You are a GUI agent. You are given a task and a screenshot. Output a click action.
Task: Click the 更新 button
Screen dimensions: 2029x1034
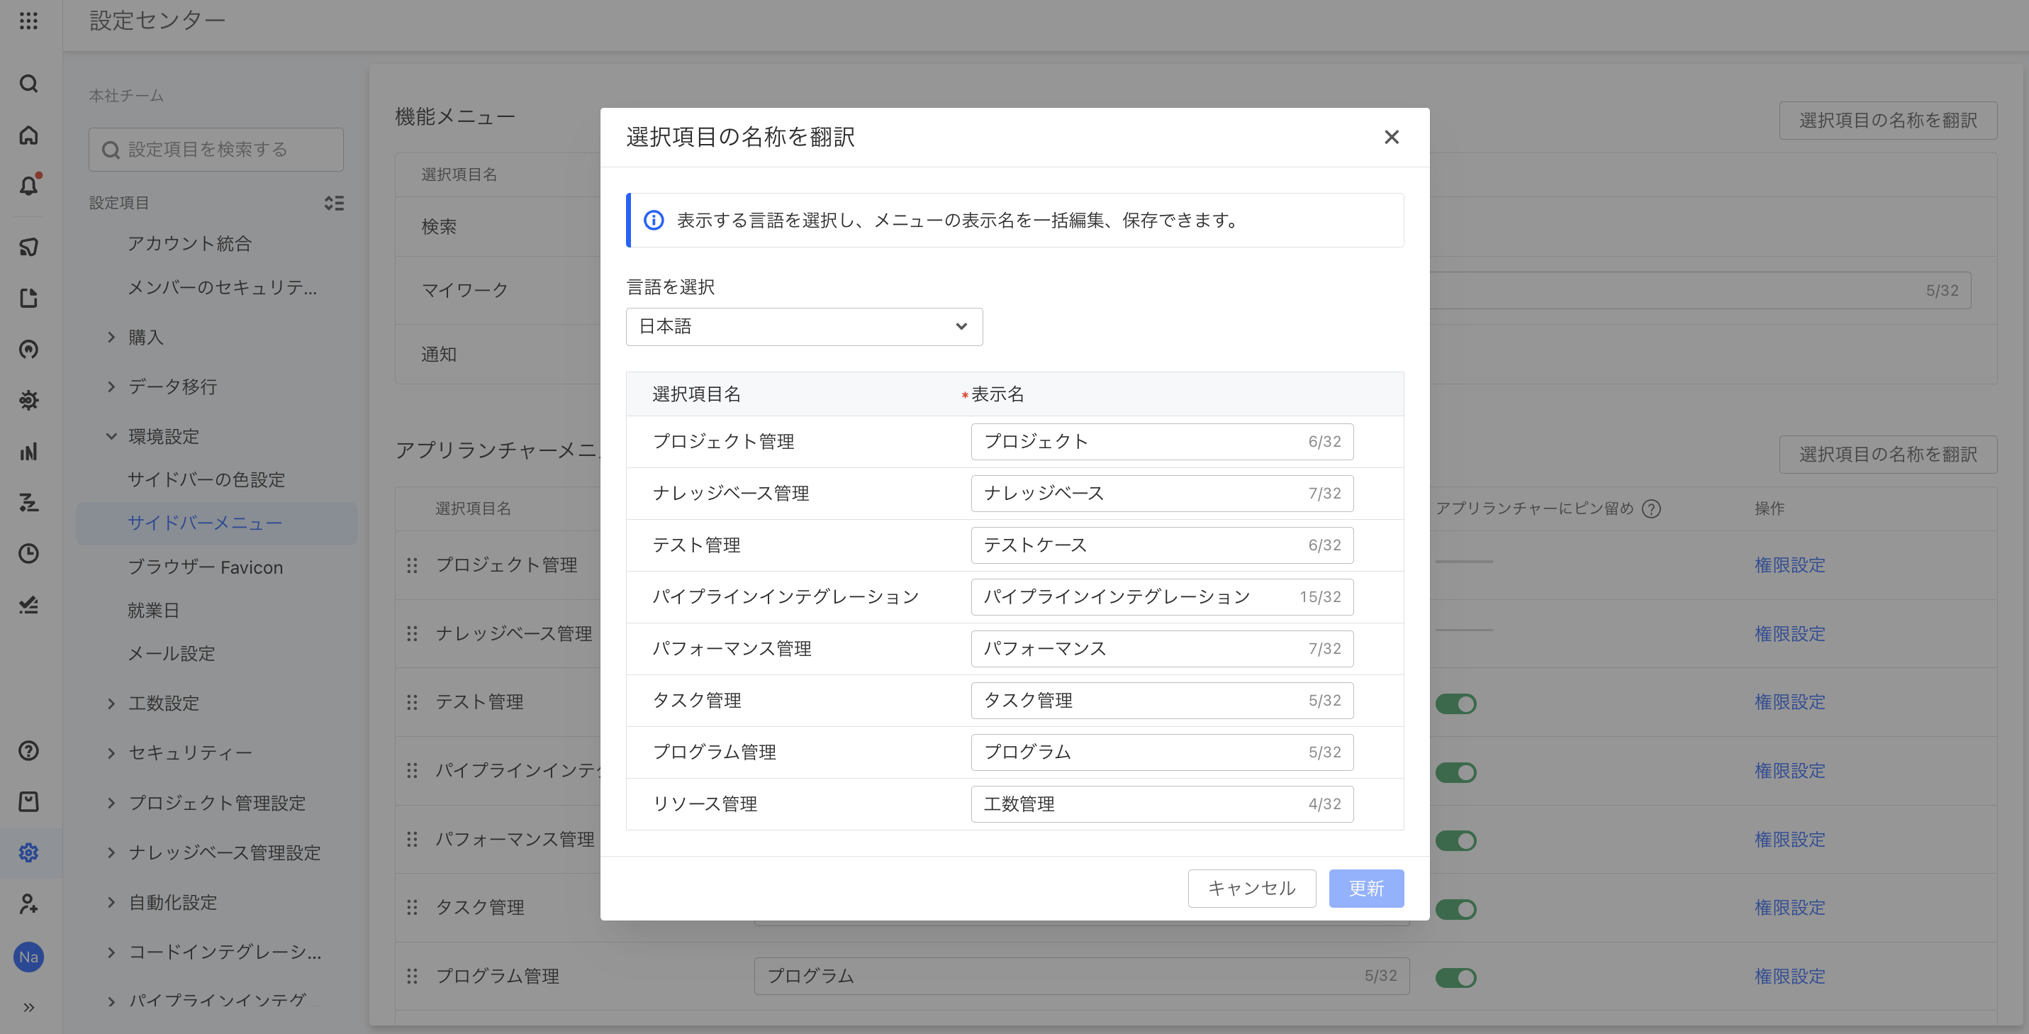[x=1366, y=888]
